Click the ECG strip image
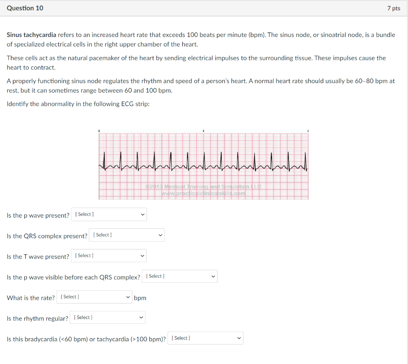Screen dimensions: 408x364 pos(204,164)
